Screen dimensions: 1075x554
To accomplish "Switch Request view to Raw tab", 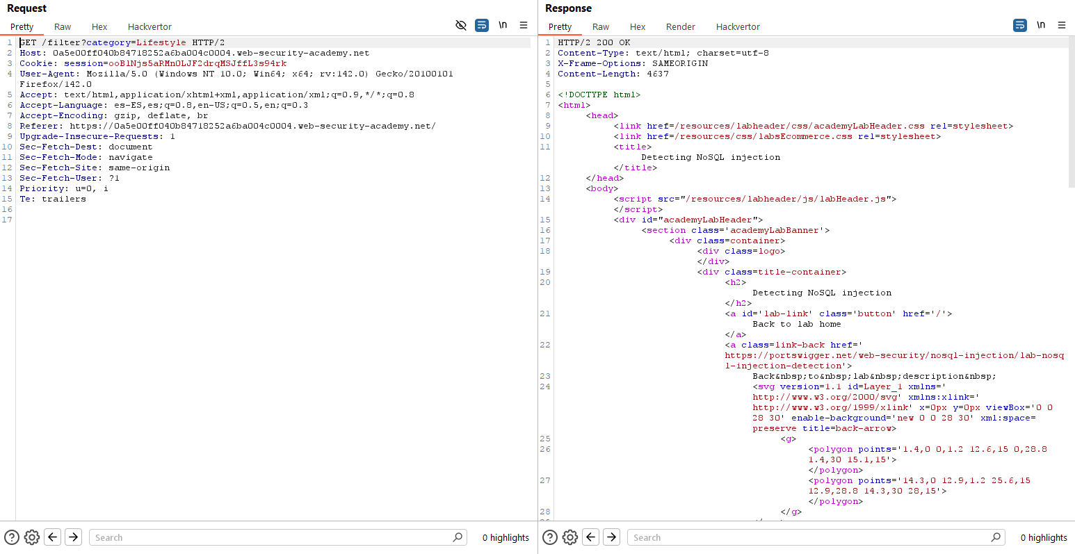I will point(63,27).
